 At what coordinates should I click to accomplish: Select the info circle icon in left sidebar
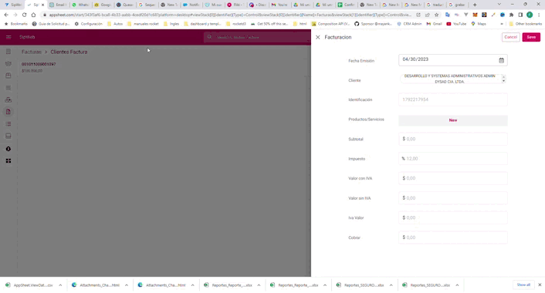coord(8,149)
